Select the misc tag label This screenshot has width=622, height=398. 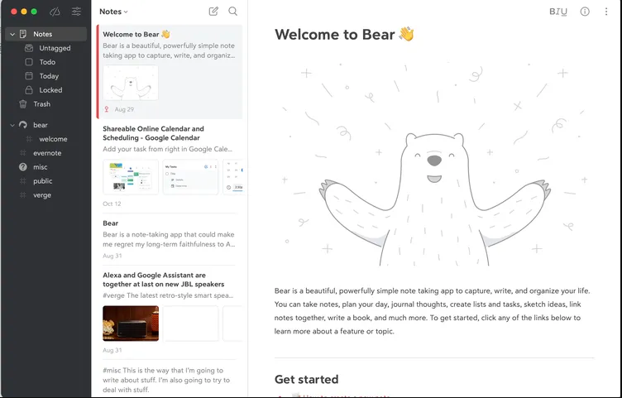click(40, 167)
